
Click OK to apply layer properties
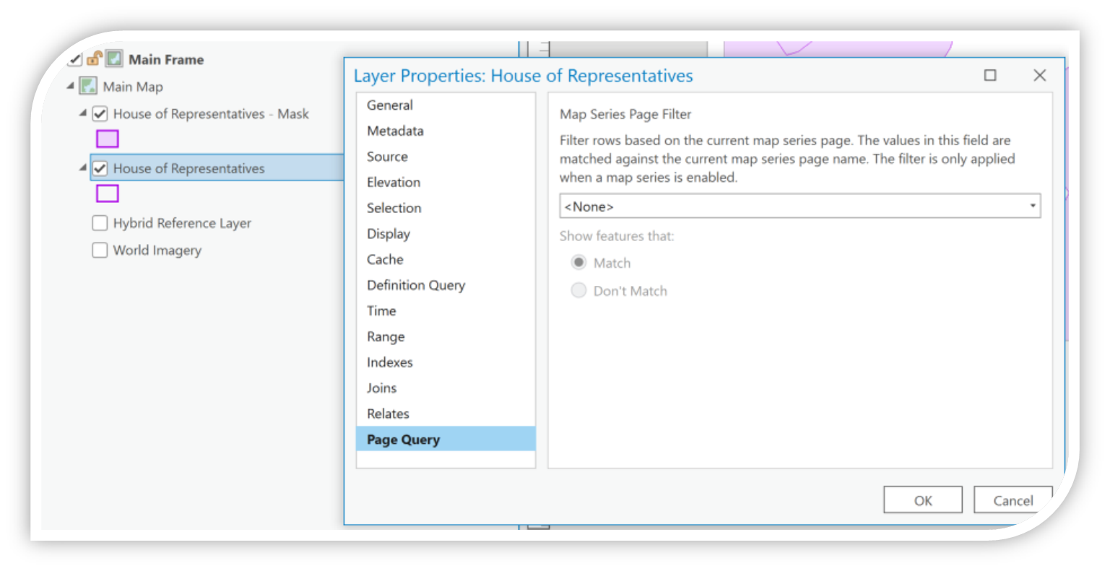pyautogui.click(x=923, y=500)
